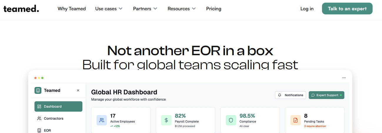Close the Teamed sidebar with X

click(x=78, y=90)
